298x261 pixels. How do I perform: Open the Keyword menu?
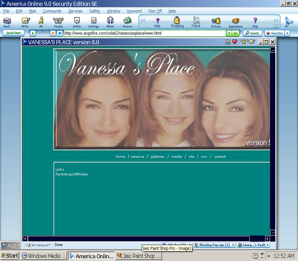(134, 11)
